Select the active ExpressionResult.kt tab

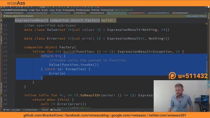(x=116, y=13)
